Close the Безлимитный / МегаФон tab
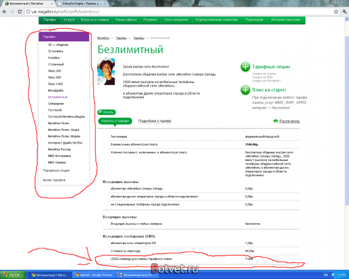The image size is (349, 279). (x=52, y=3)
